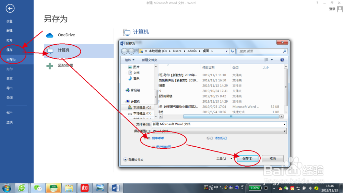The width and height of the screenshot is (343, 193).
Task: Open the 工具(L) dropdown
Action: pyautogui.click(x=224, y=158)
